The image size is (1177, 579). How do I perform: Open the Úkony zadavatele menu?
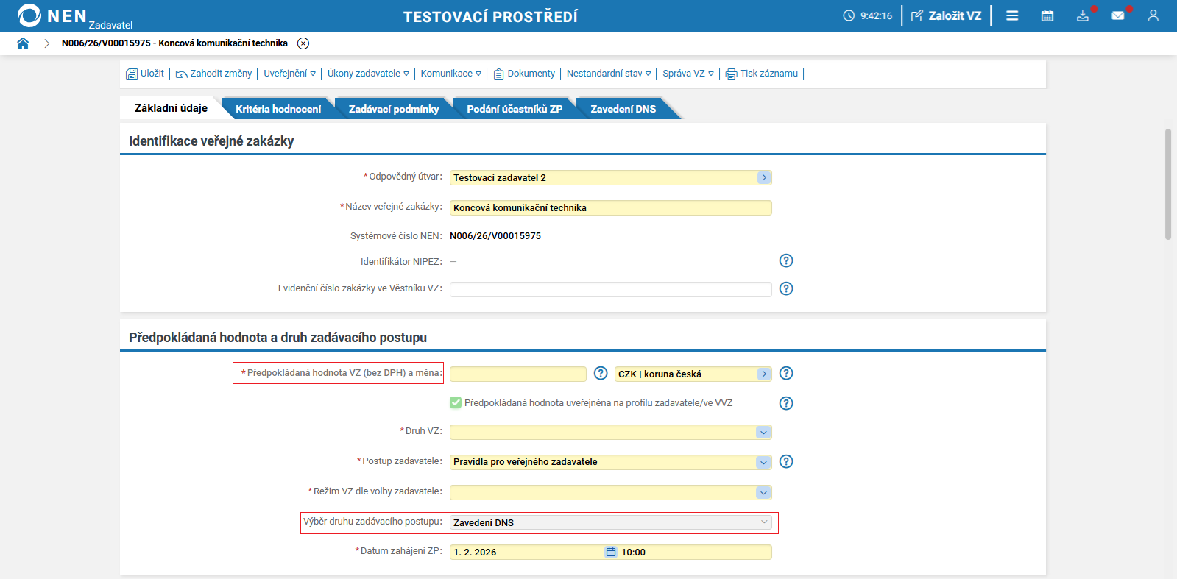coord(368,74)
